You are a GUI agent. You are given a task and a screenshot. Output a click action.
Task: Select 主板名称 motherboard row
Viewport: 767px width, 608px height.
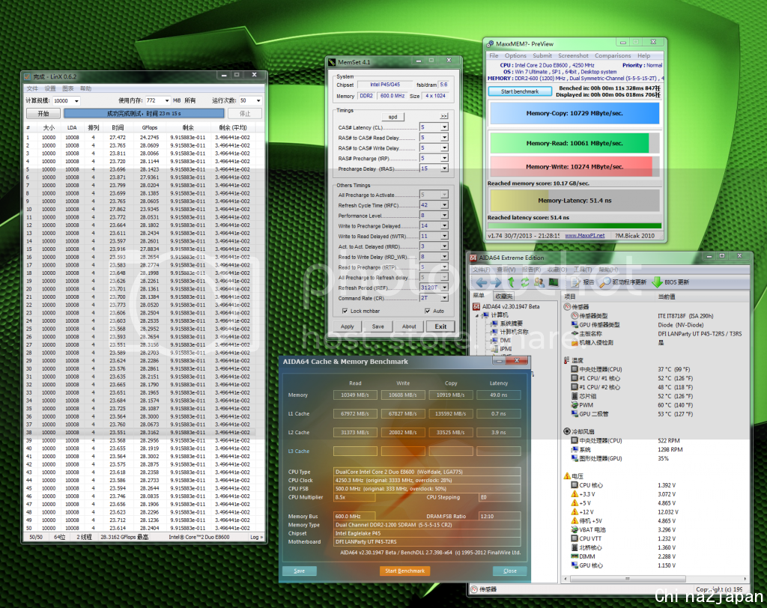[x=655, y=334]
